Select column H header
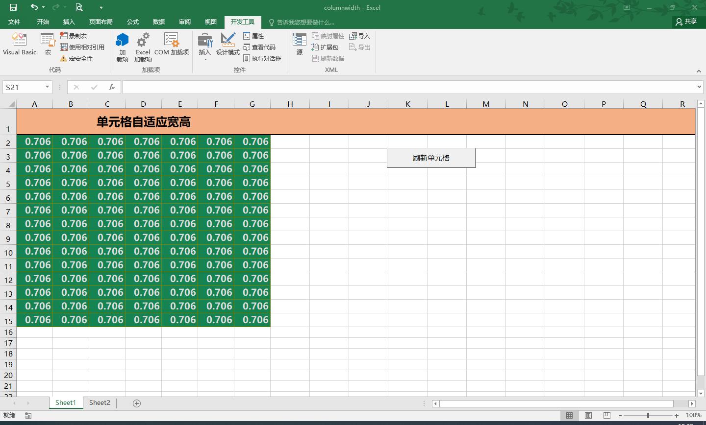 coord(290,104)
